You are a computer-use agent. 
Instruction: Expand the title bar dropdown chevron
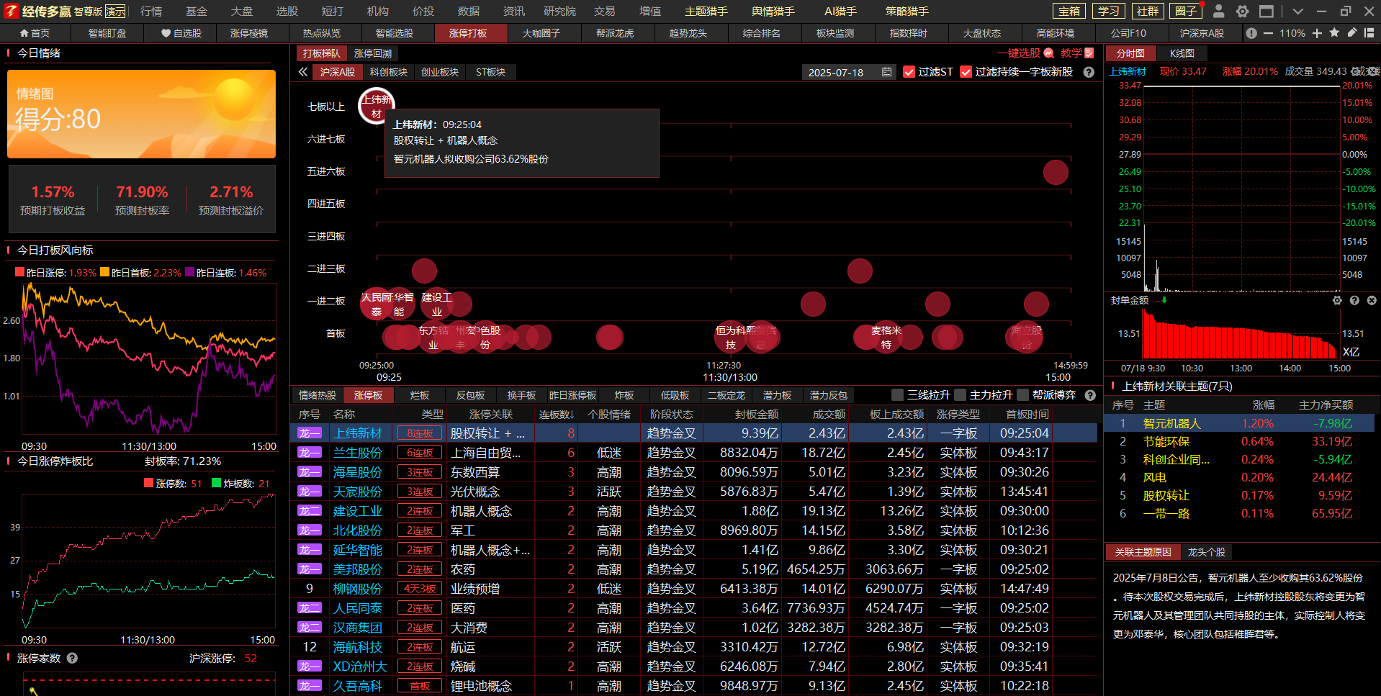1297,11
